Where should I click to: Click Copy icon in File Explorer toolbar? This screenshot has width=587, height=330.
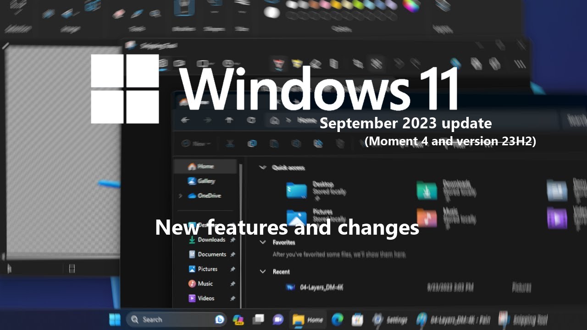(x=252, y=143)
